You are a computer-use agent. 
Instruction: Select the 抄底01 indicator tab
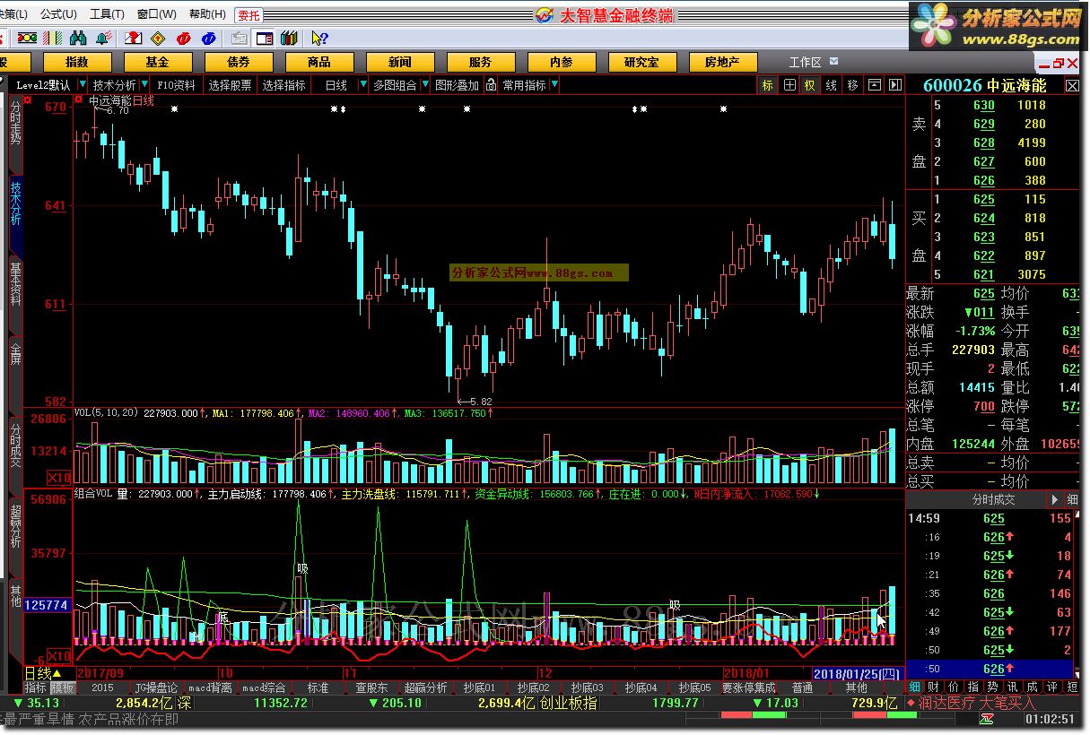pos(479,687)
